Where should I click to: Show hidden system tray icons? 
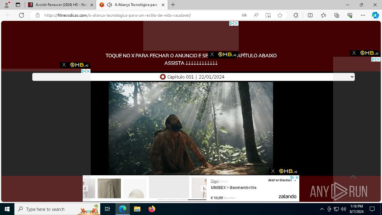(x=322, y=209)
